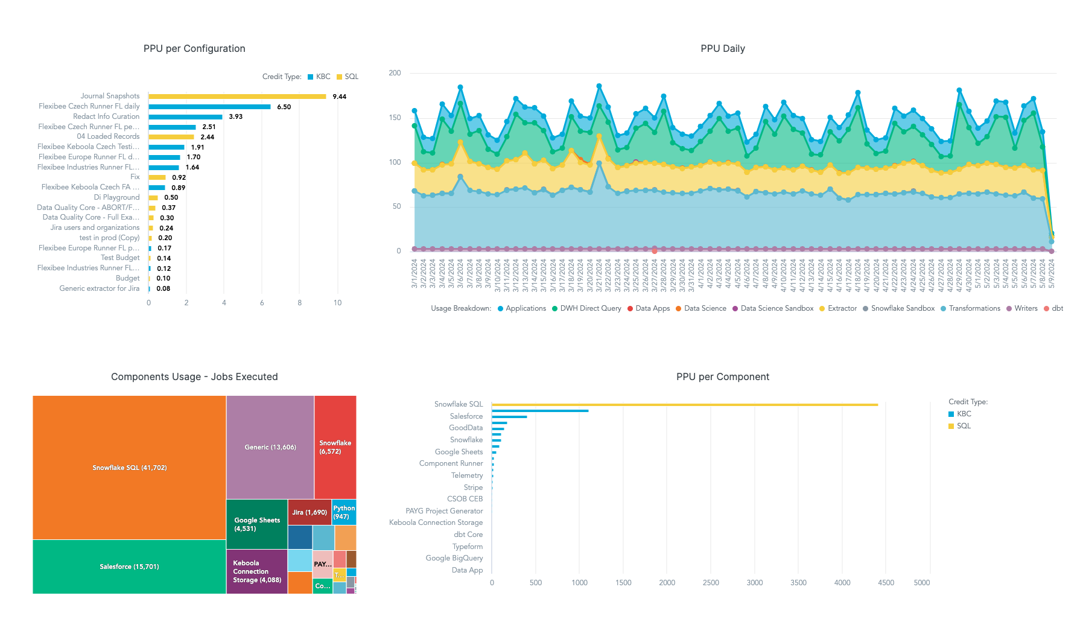This screenshot has height=619, width=1086.
Task: Toggle Transformations legend item
Action: (x=970, y=308)
